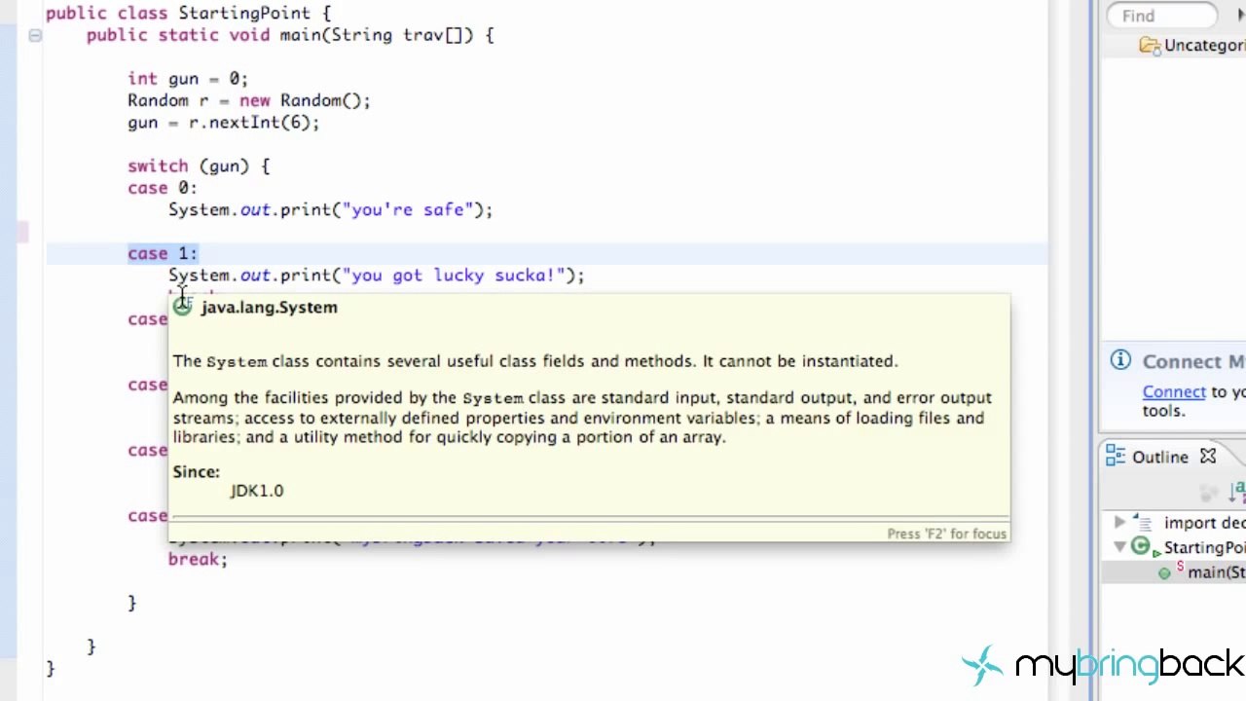Click the class icon next to java.lang.System

pyautogui.click(x=183, y=307)
